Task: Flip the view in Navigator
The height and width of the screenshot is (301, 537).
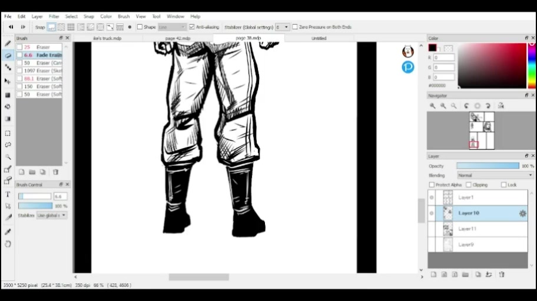Action: (500, 106)
